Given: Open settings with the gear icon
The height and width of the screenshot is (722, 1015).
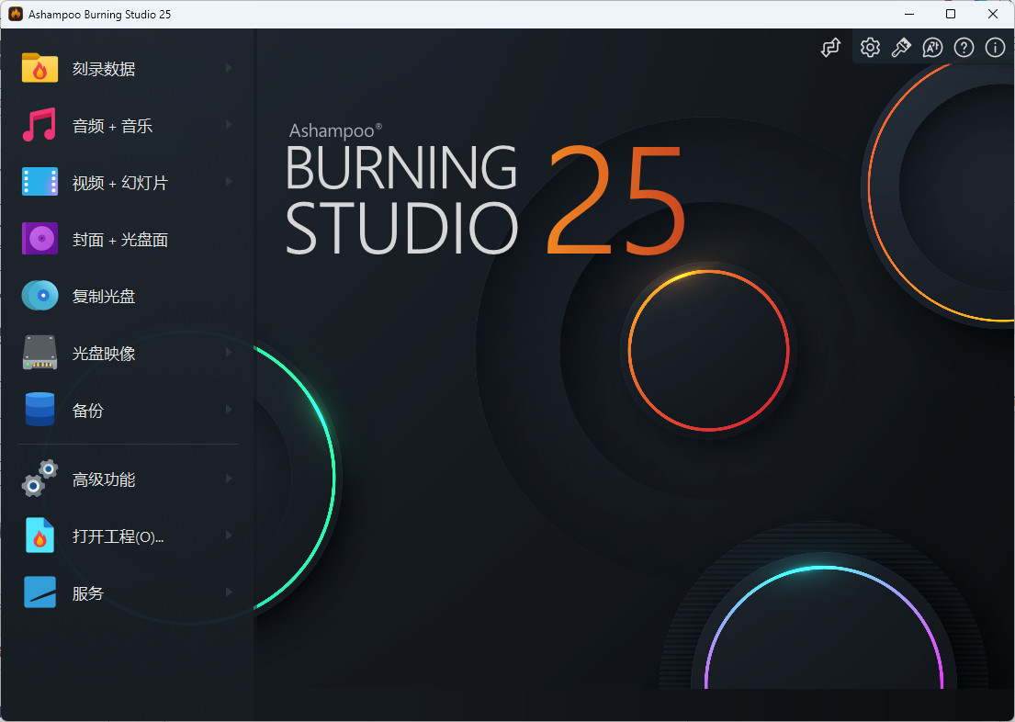Looking at the screenshot, I should coord(870,47).
